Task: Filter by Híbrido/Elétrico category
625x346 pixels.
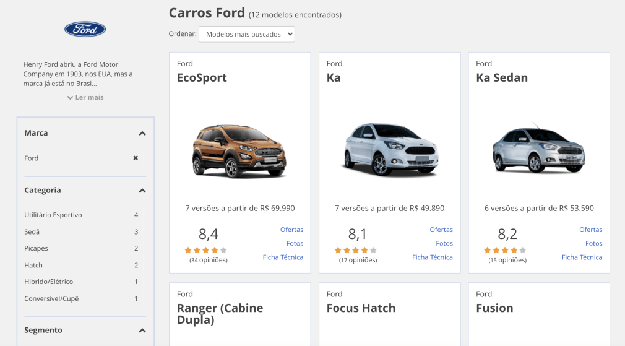Action: click(82, 282)
